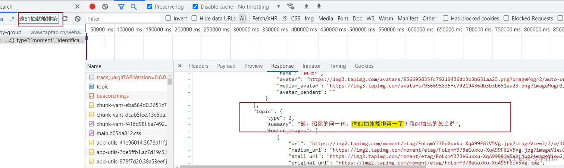Filter requests by Doc type
The height and width of the screenshot is (168, 564).
tap(357, 18)
